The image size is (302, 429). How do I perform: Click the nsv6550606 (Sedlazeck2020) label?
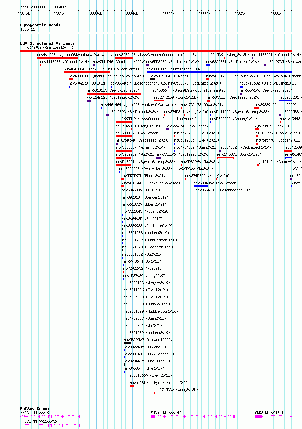(266, 90)
